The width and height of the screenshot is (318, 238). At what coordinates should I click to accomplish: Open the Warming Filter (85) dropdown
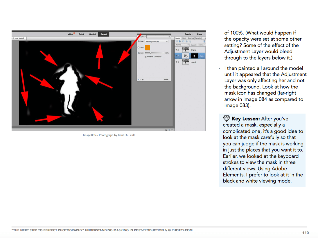coord(157,42)
